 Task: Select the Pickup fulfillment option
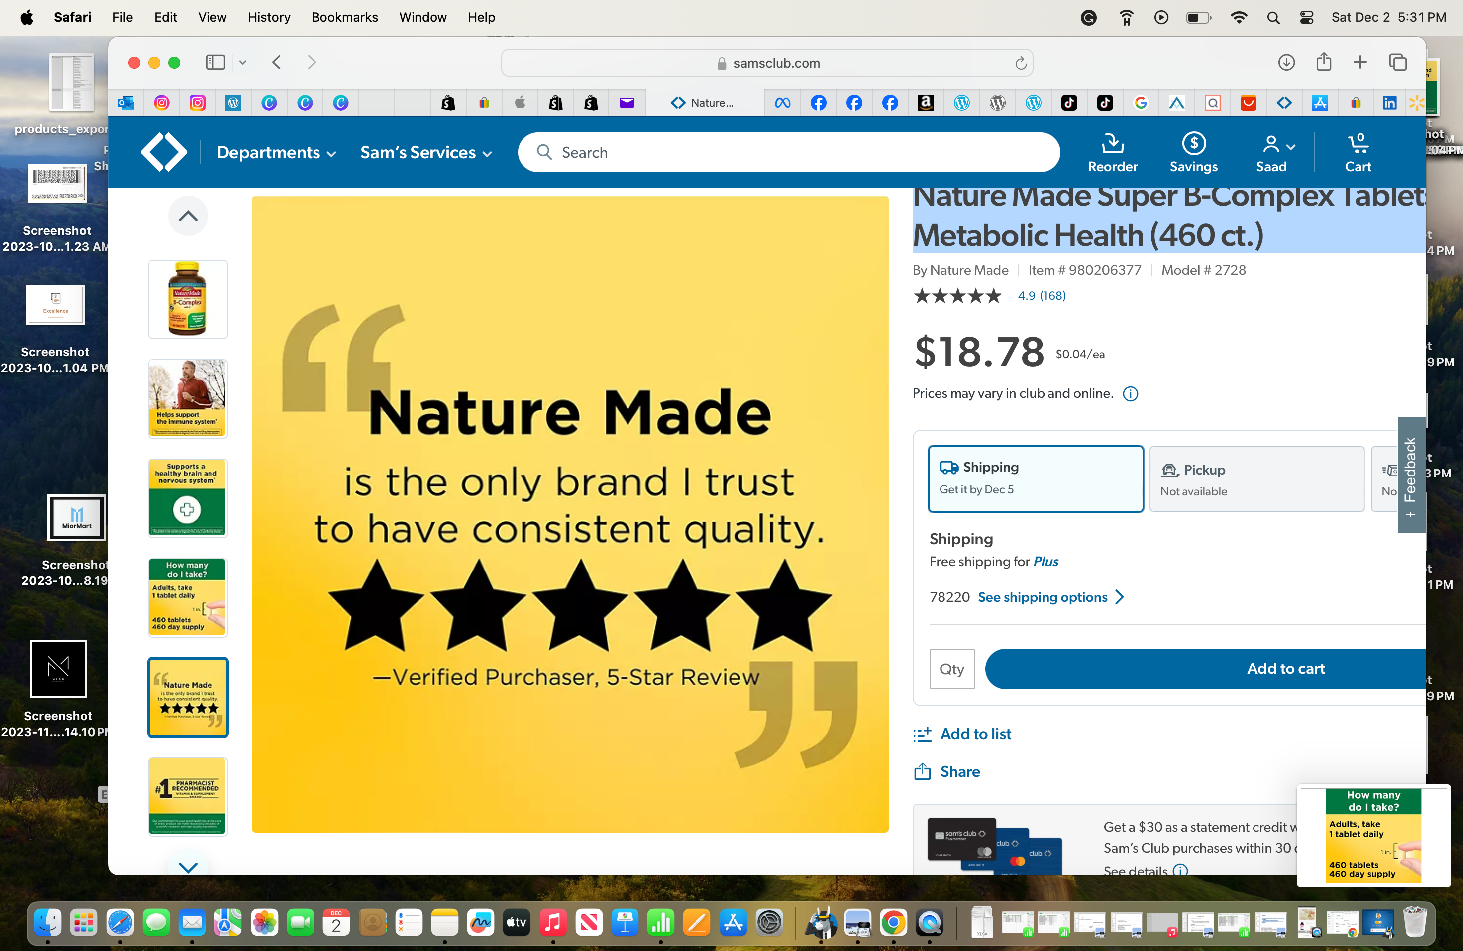[1256, 478]
